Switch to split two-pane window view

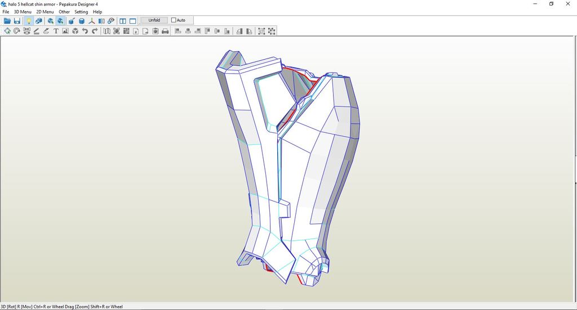pos(123,21)
